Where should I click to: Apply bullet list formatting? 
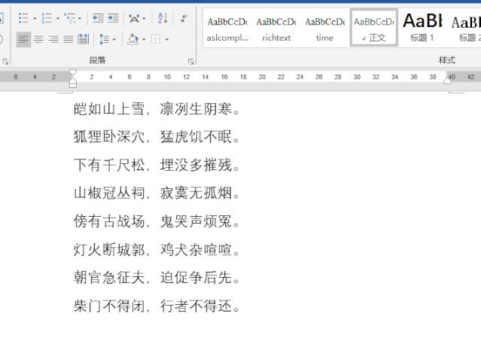point(23,18)
